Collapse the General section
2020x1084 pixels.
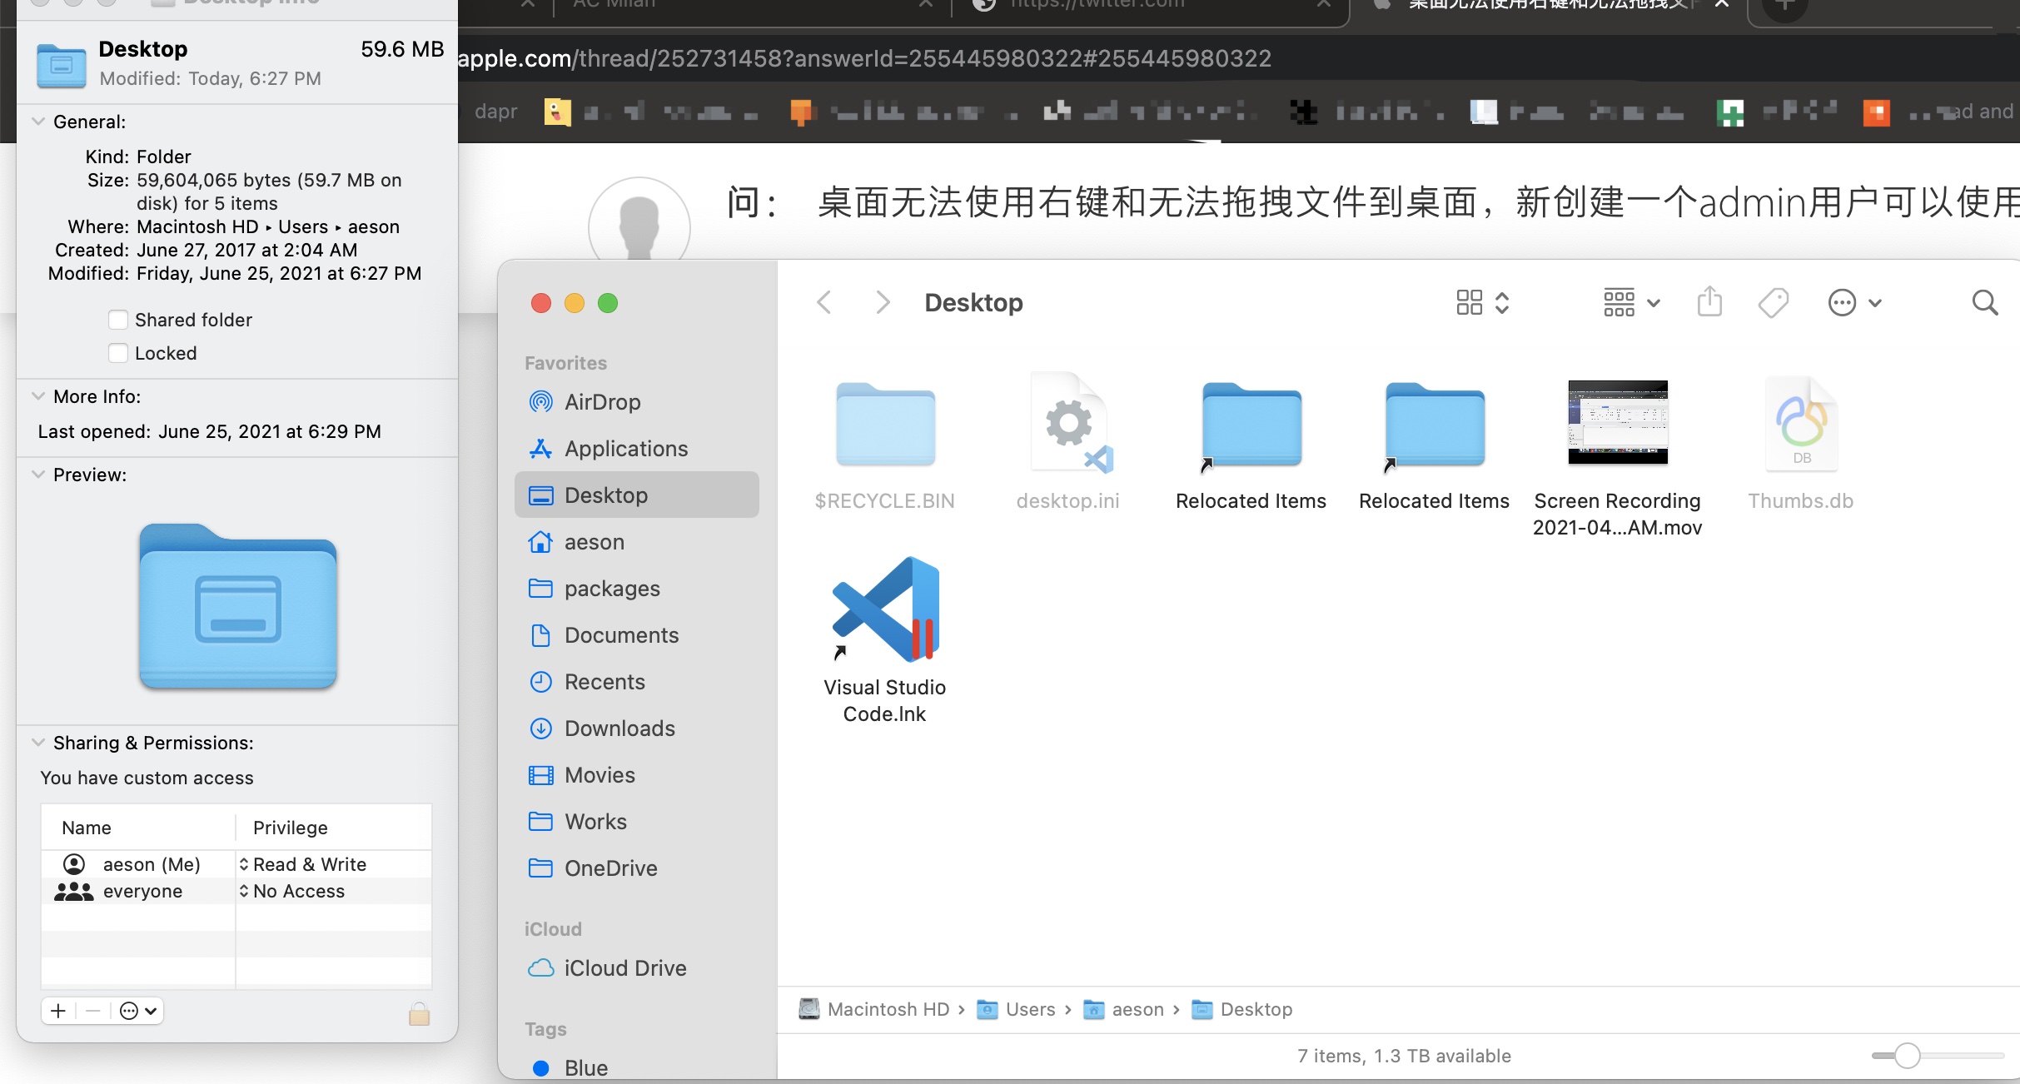pyautogui.click(x=38, y=122)
